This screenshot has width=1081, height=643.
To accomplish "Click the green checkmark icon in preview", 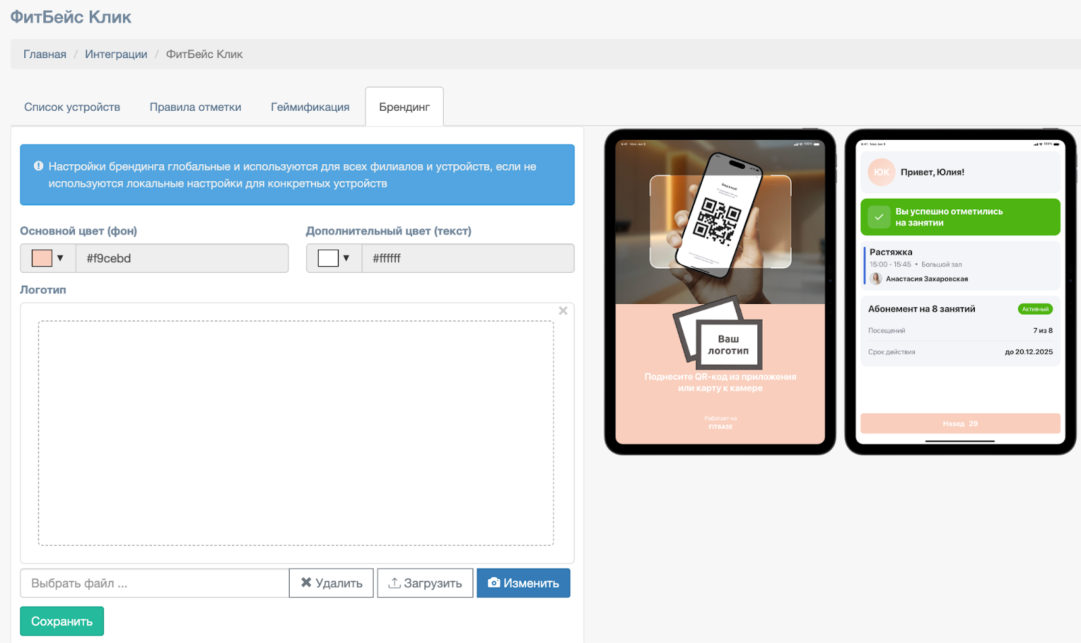I will coord(879,217).
